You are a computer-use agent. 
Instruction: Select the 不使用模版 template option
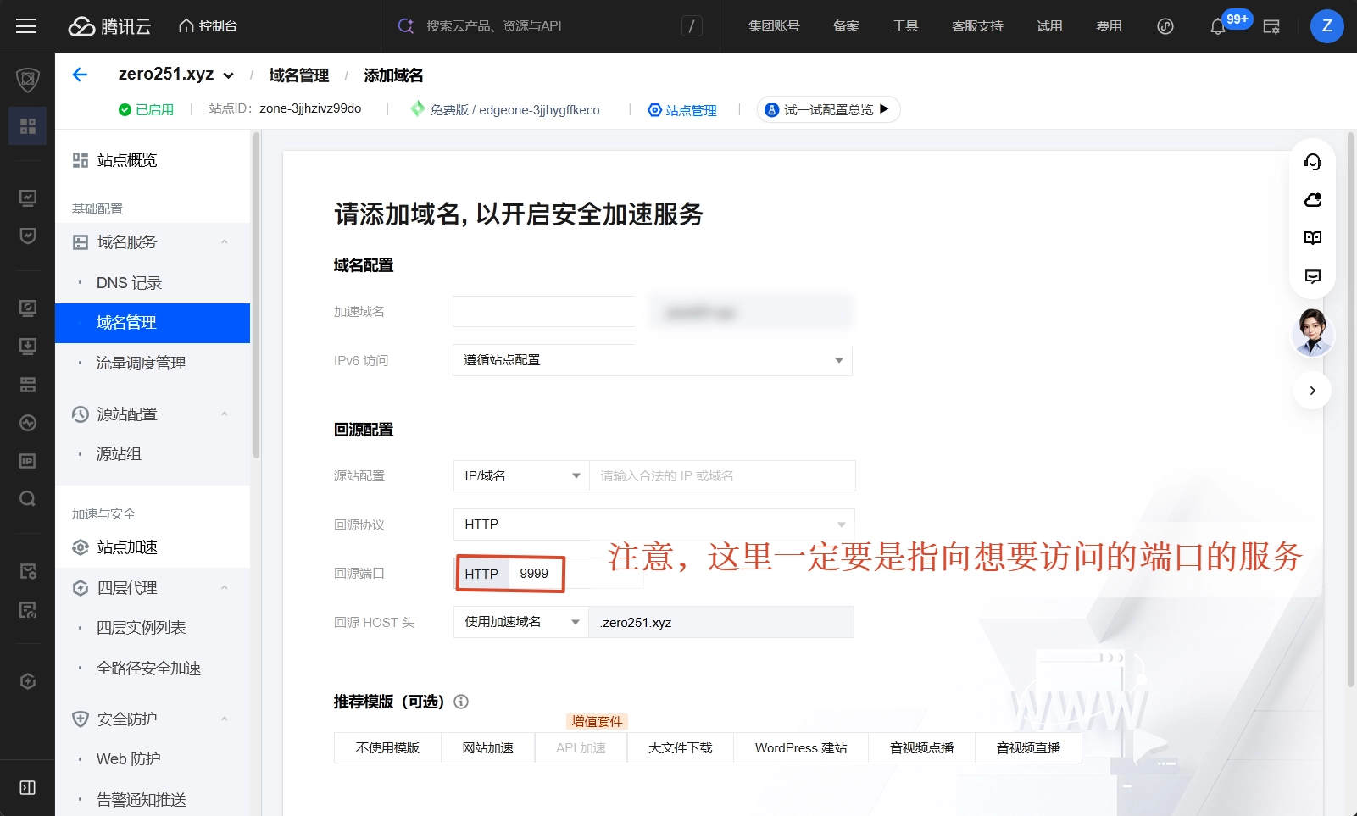pyautogui.click(x=387, y=748)
